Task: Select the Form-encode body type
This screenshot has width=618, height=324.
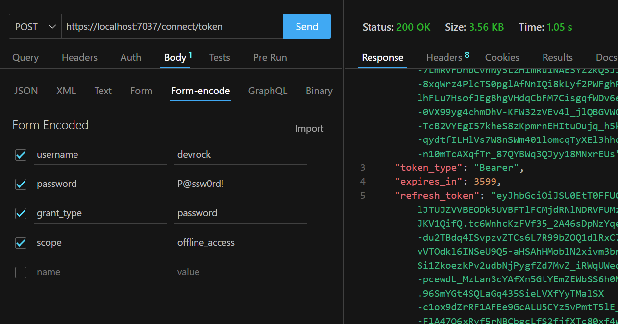Action: 200,91
